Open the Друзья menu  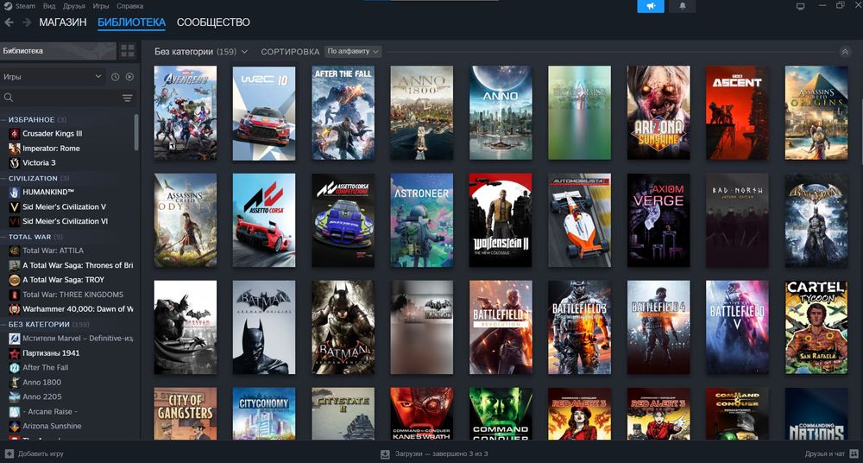coord(73,6)
